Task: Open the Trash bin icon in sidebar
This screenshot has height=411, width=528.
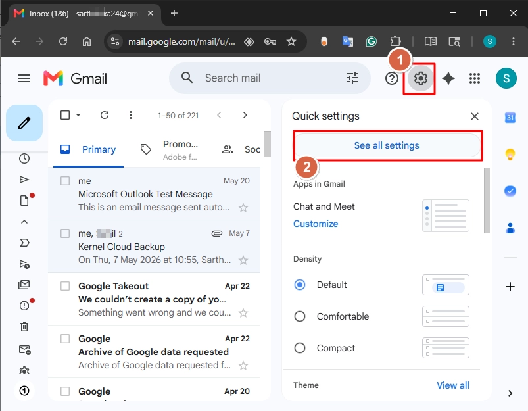Action: 24,327
